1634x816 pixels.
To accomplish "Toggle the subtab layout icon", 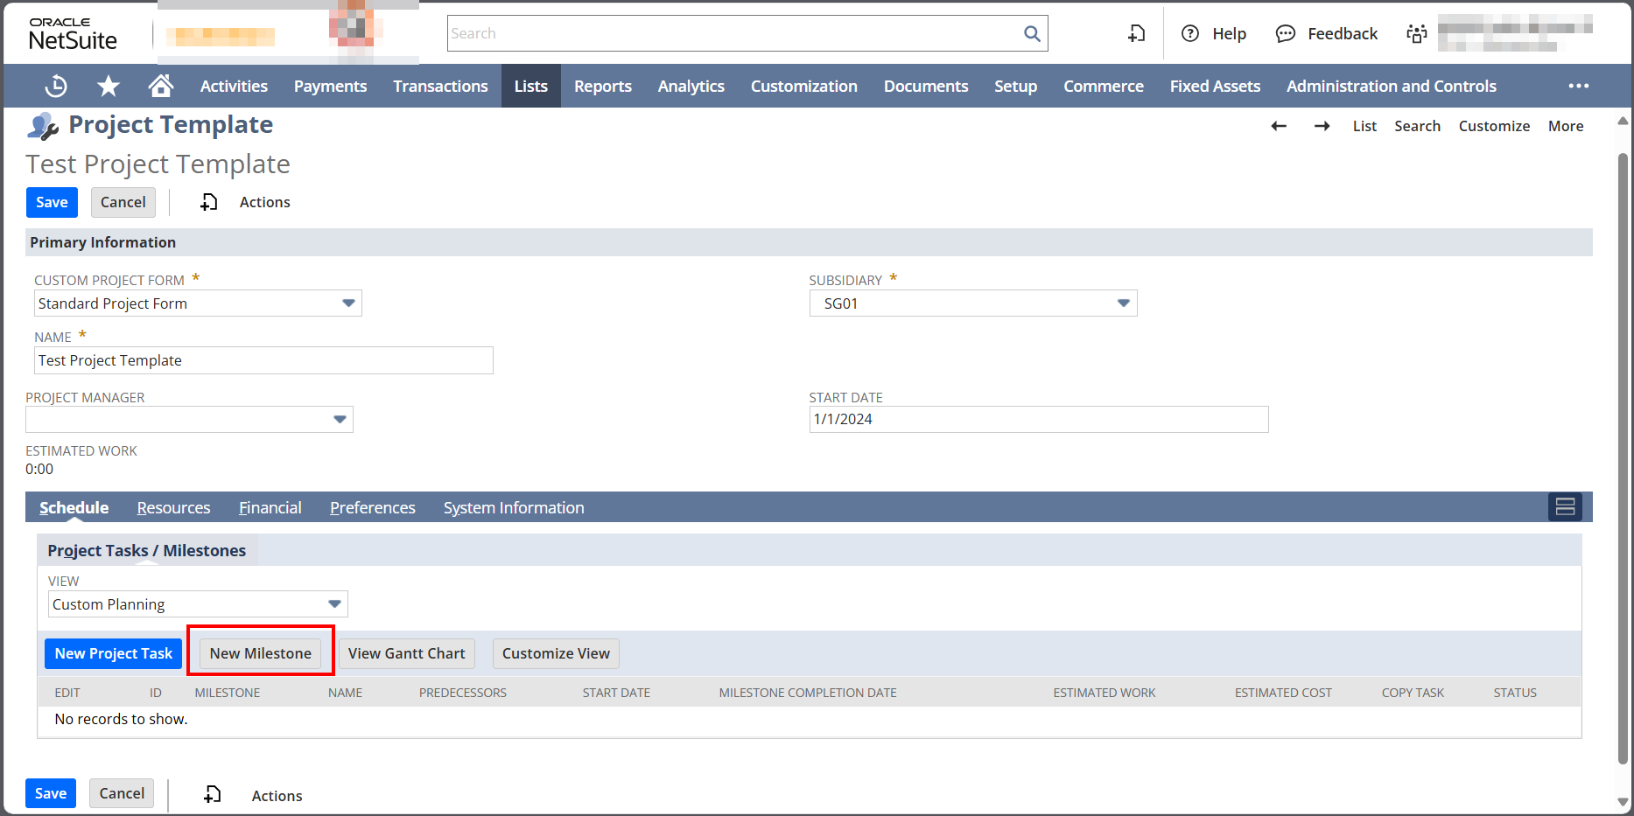I will point(1565,507).
